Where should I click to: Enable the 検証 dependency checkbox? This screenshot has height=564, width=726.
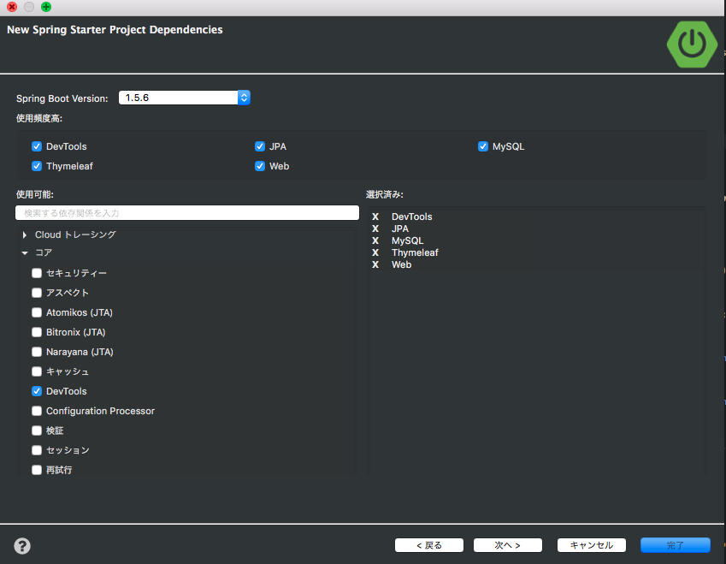37,430
